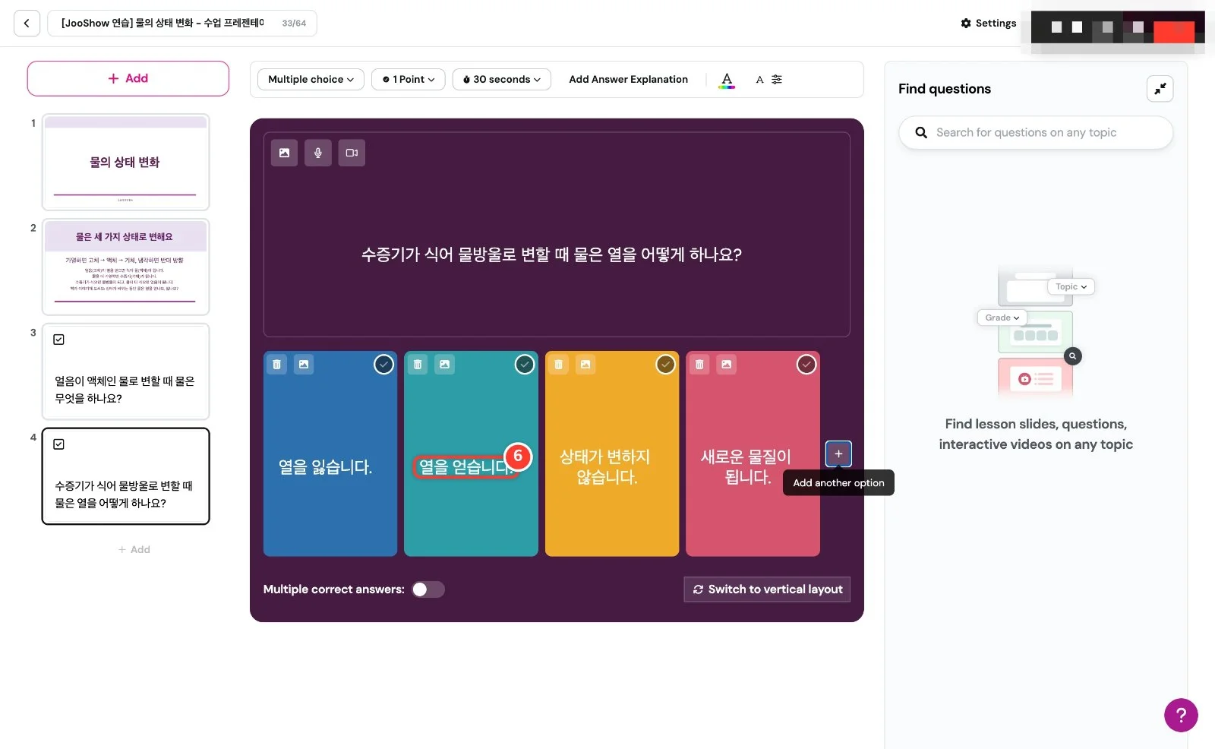Mark blue option as correct answer

384,365
